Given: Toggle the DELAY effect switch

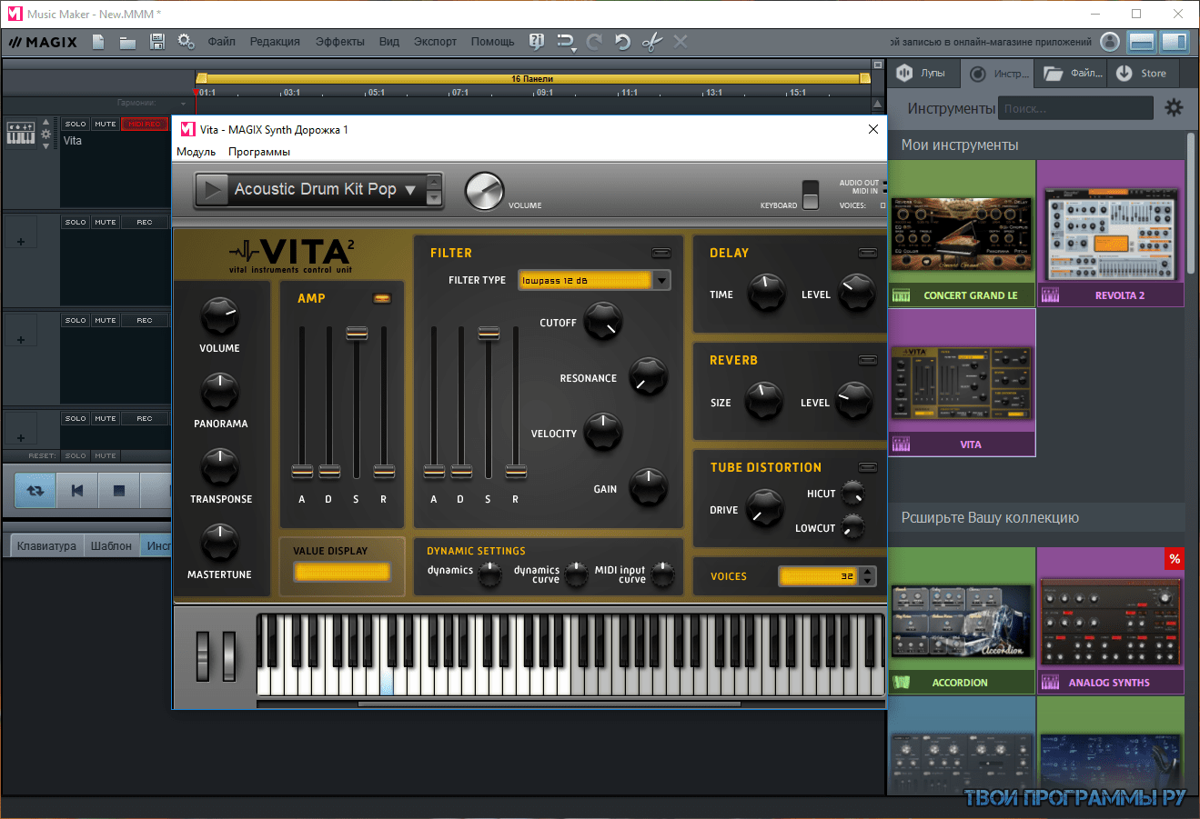Looking at the screenshot, I should [x=868, y=253].
